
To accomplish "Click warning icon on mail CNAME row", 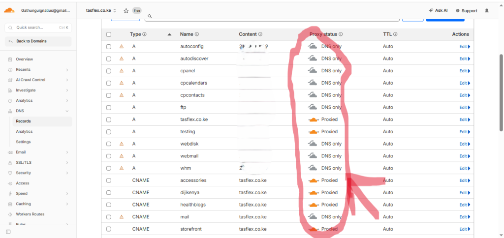I will point(122,217).
